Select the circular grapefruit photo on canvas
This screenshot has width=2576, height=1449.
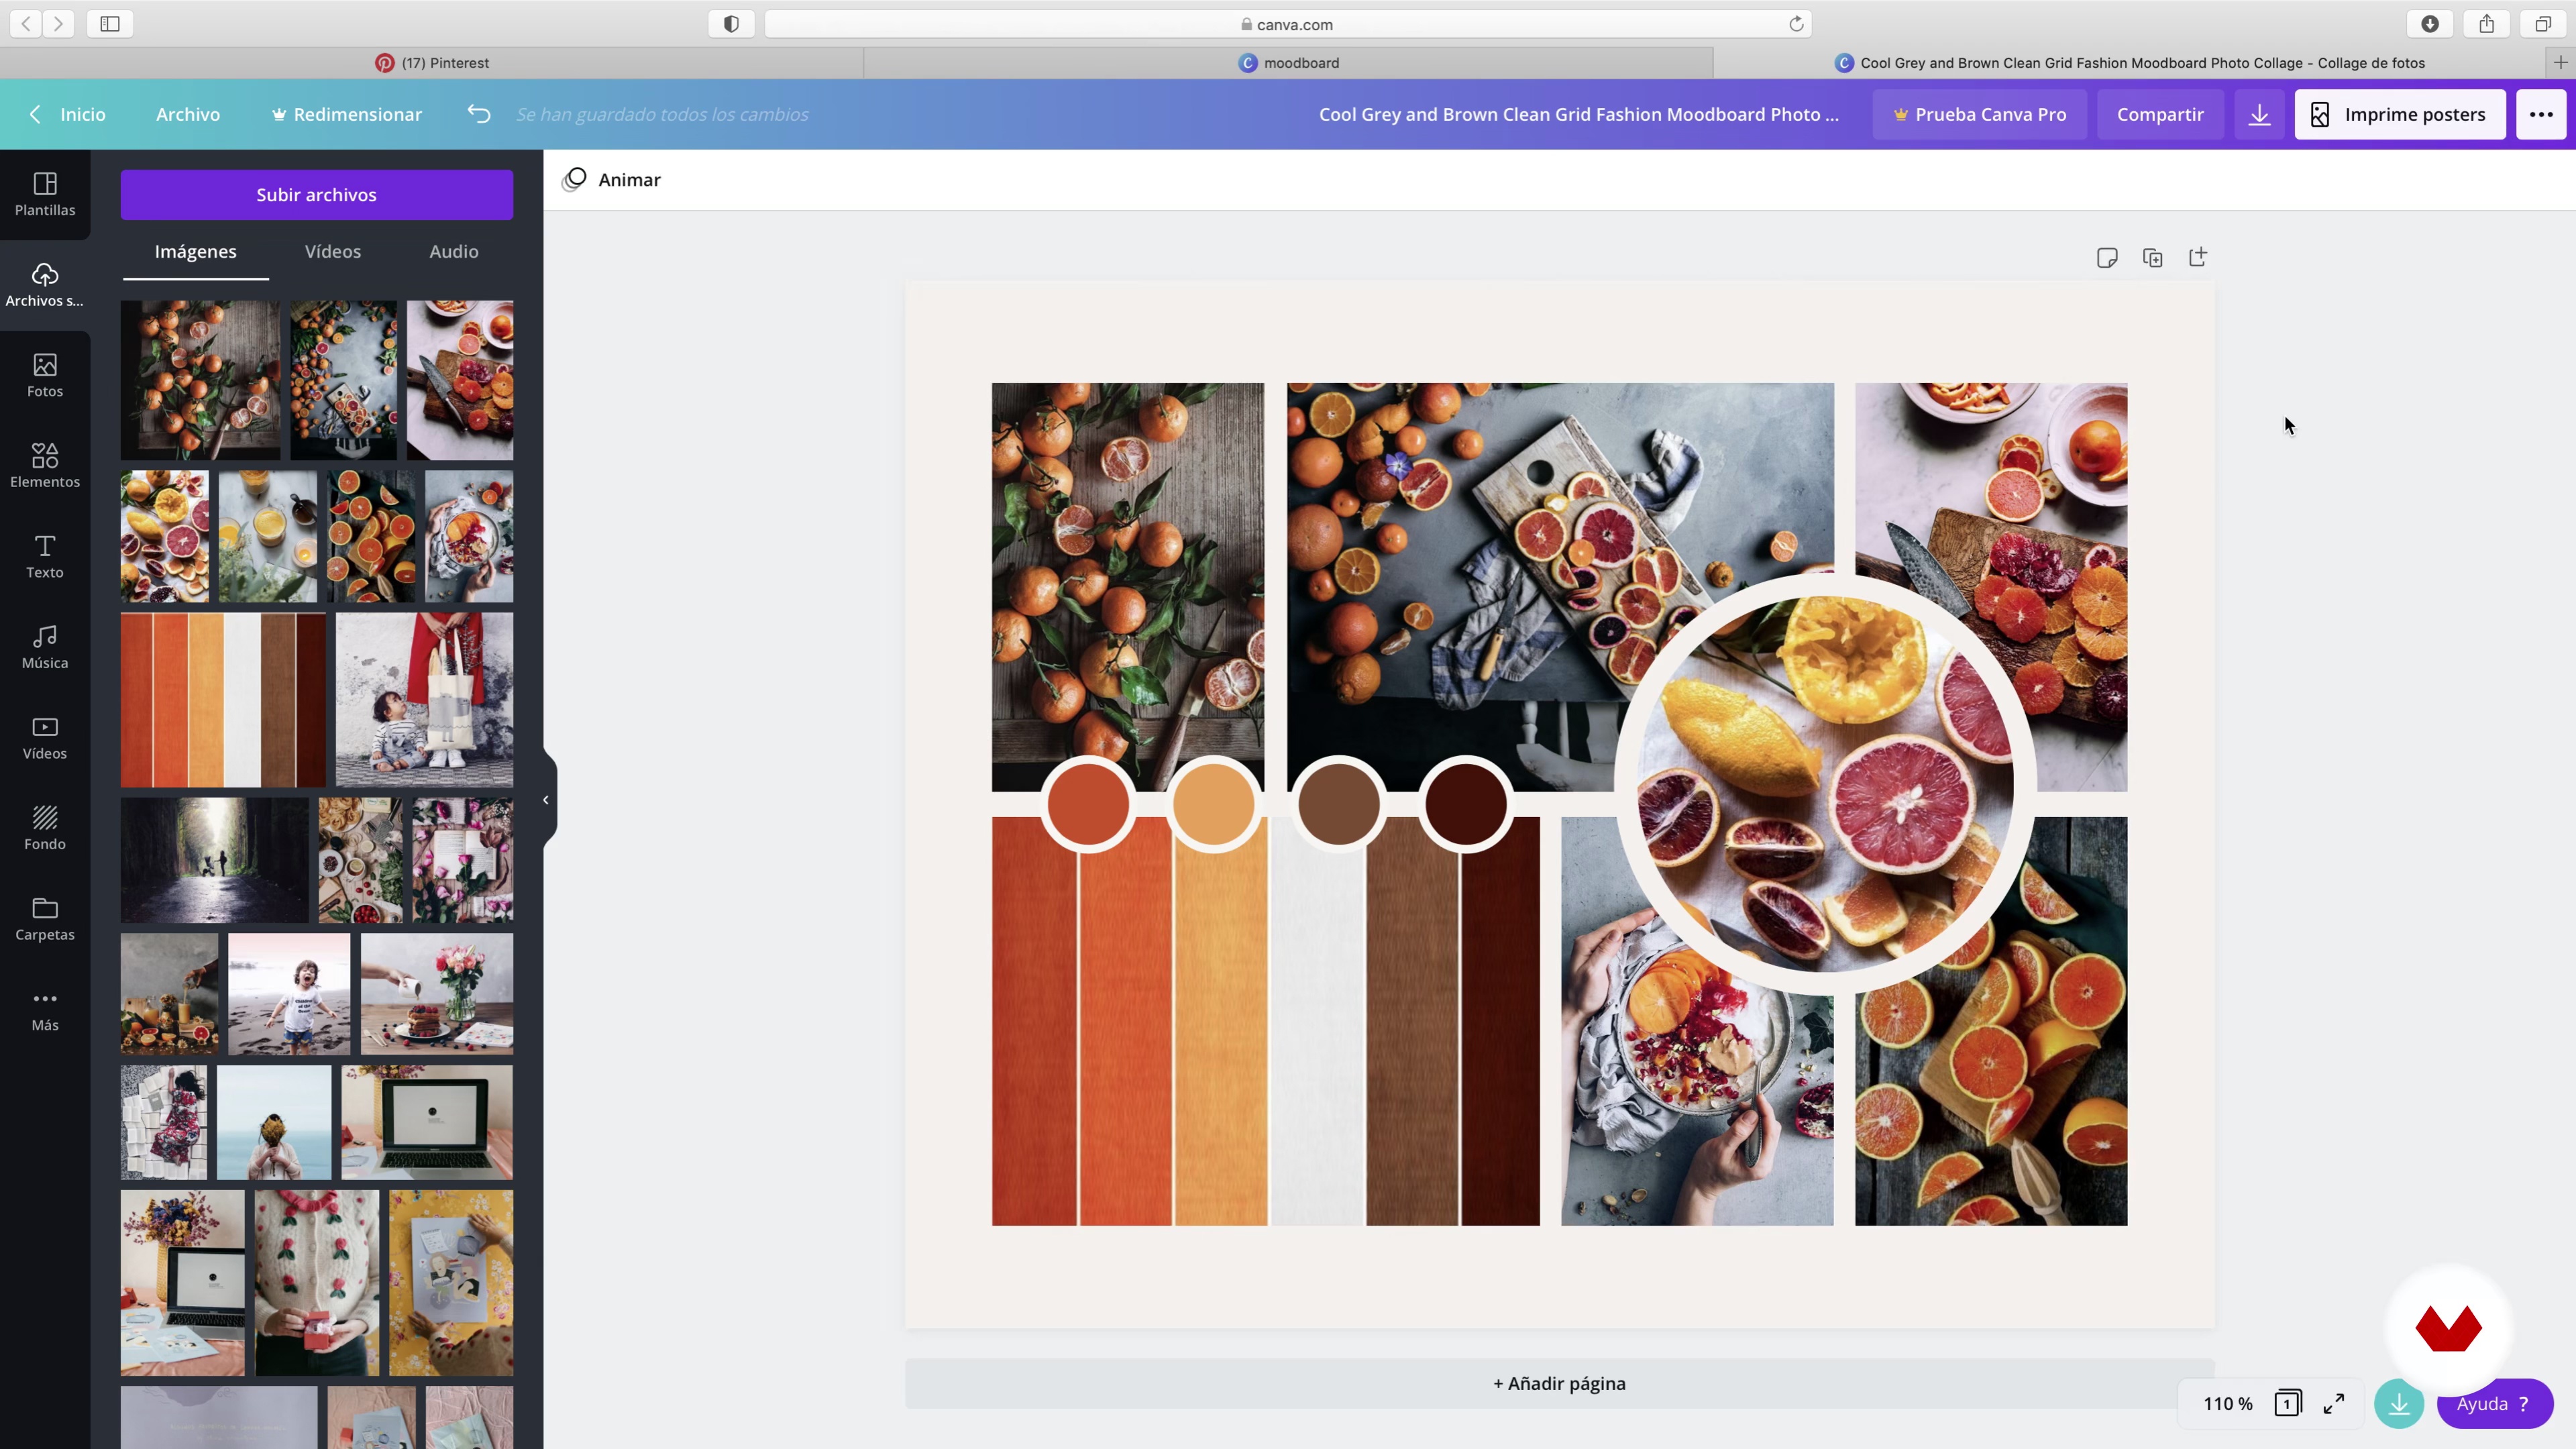tap(1826, 784)
